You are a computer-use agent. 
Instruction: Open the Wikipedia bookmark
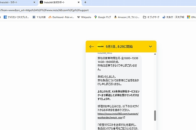pos(84,17)
